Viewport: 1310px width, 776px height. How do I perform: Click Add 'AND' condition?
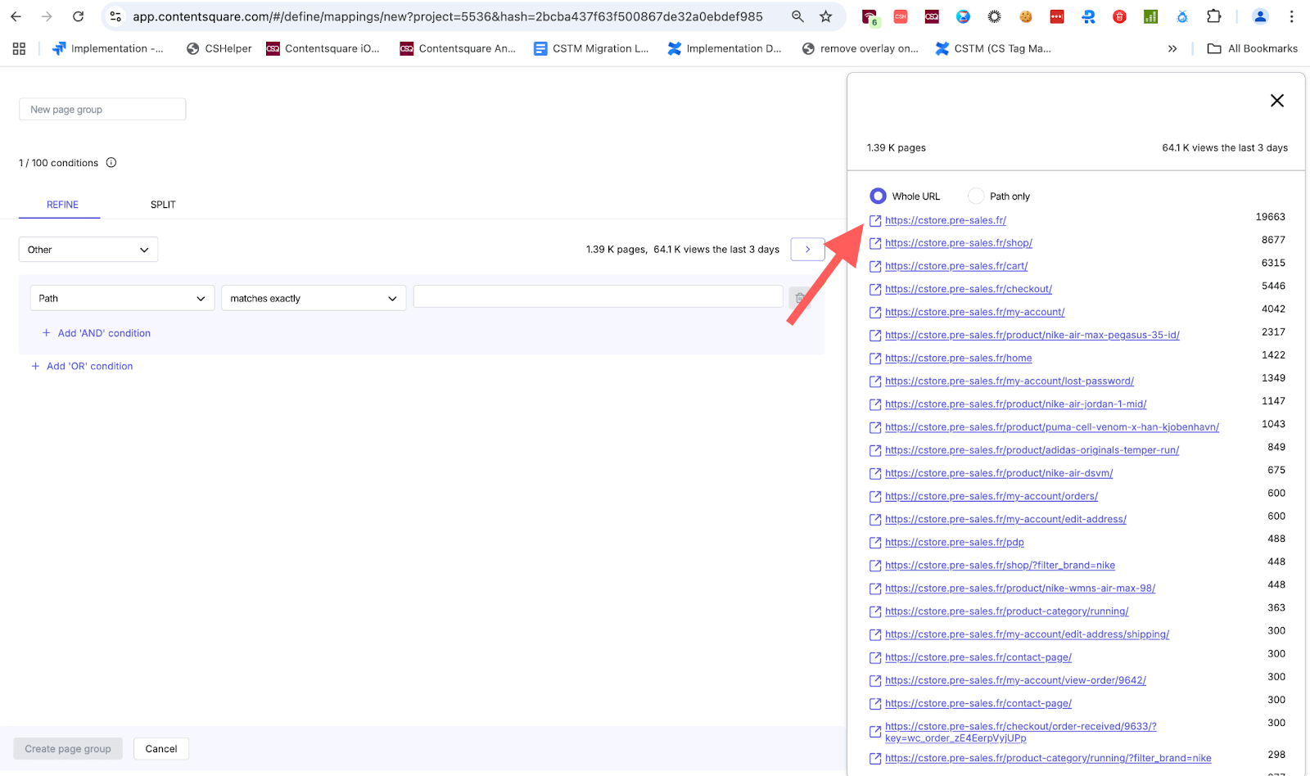click(x=96, y=333)
